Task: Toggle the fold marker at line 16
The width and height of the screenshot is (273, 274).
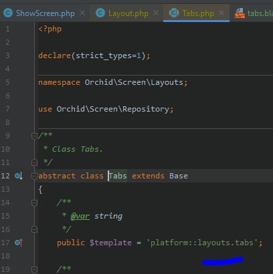Action: click(x=34, y=229)
